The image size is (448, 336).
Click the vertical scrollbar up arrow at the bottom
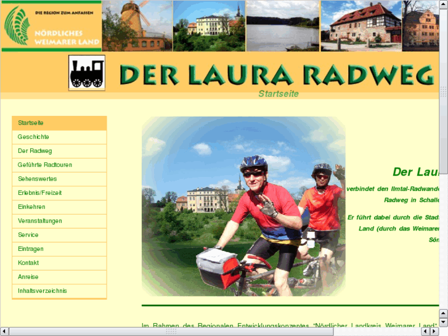tap(444, 314)
